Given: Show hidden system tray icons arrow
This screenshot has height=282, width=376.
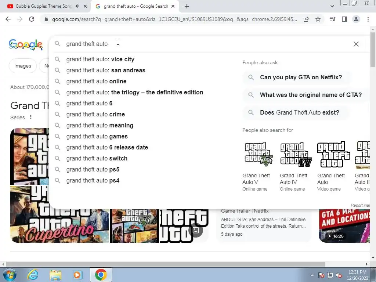Looking at the screenshot, I should point(312,275).
